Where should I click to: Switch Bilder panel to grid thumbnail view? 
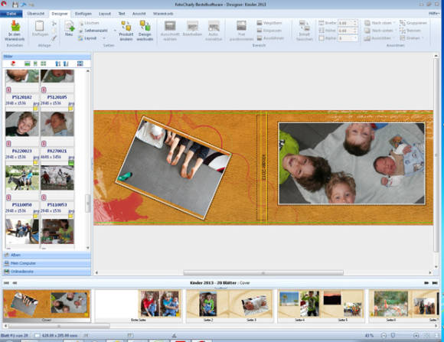(x=44, y=64)
